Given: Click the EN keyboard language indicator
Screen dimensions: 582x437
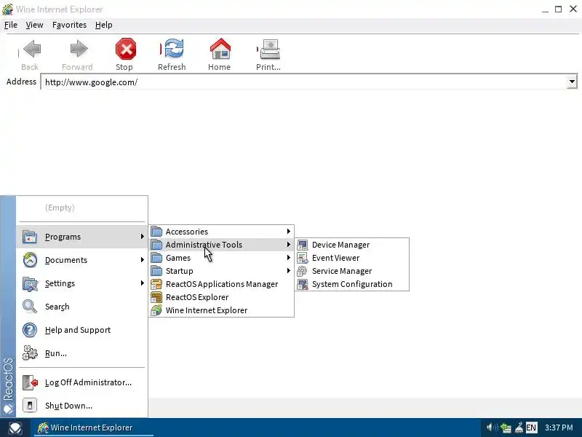Looking at the screenshot, I should [x=531, y=428].
